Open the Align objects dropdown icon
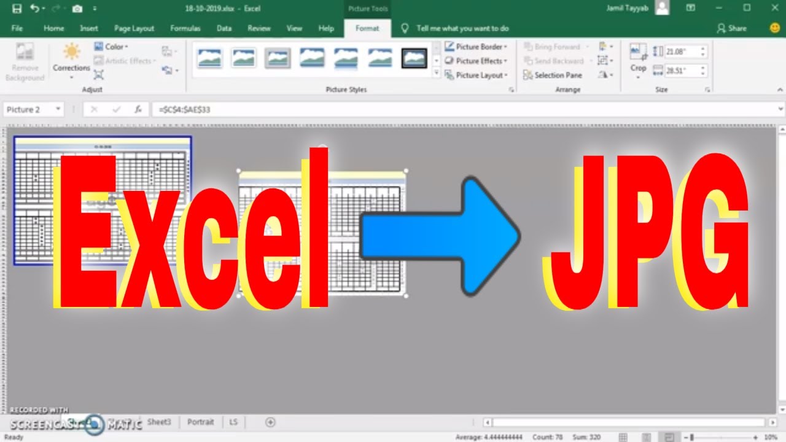This screenshot has height=442, width=786. 605,47
